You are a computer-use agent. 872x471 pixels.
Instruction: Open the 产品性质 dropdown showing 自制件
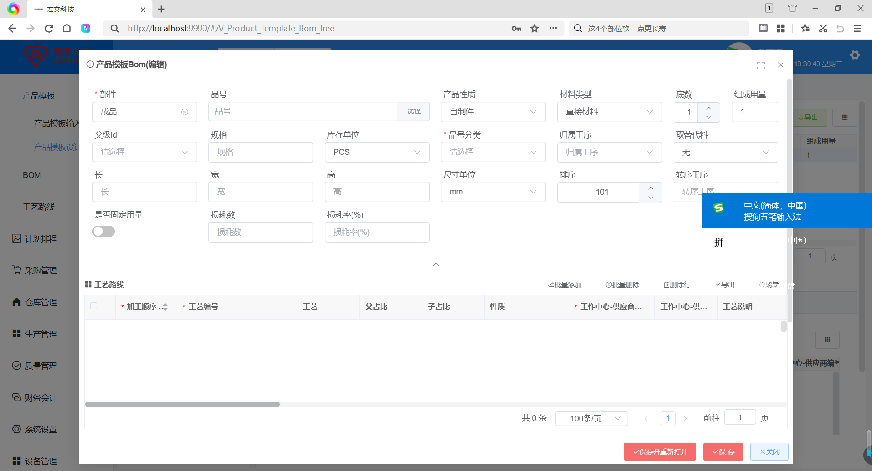click(493, 112)
